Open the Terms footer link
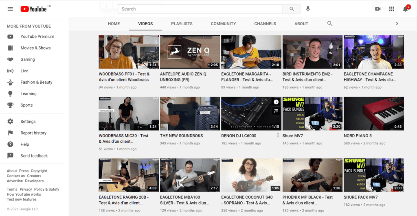The height and width of the screenshot is (216, 417). (x=12, y=190)
